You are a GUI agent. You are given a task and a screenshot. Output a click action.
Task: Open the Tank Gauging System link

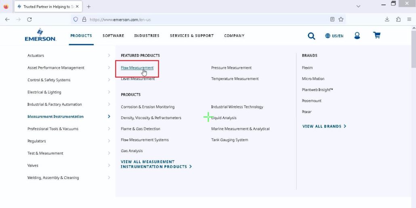(230, 140)
